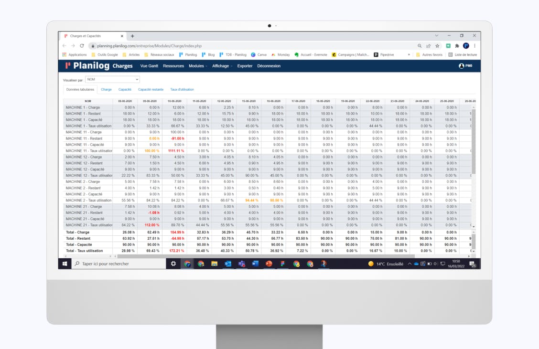Open Settings gear in the taskbar

pyautogui.click(x=173, y=264)
